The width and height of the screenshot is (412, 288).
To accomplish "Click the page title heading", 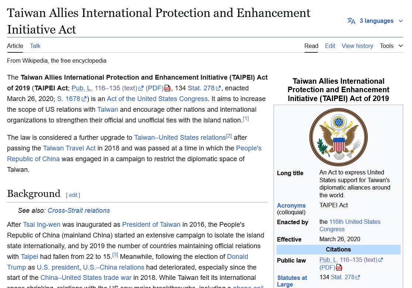I will [159, 21].
